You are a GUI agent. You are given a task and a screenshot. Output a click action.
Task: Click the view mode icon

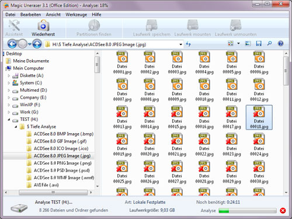coord(231,43)
